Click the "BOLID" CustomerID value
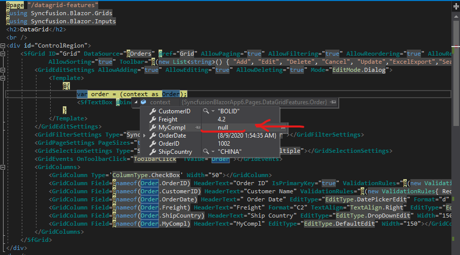The height and width of the screenshot is (255, 460). coord(228,111)
